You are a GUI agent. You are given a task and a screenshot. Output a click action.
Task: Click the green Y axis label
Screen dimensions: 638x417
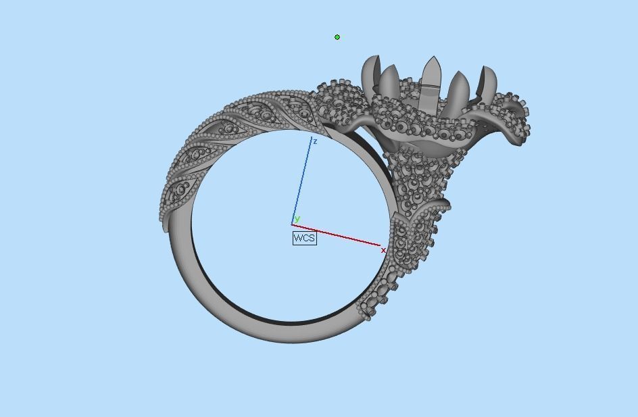click(x=297, y=219)
